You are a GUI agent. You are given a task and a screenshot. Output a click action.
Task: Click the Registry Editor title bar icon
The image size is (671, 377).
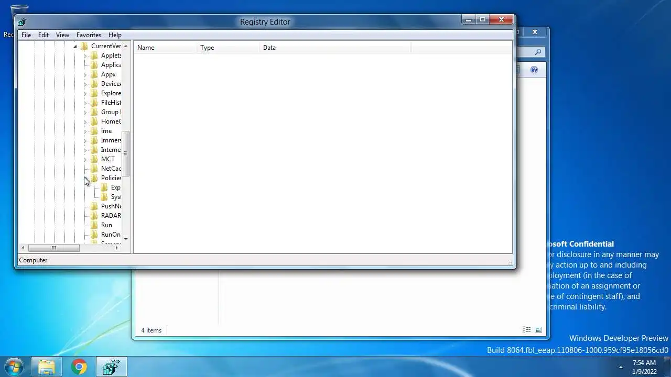click(21, 22)
